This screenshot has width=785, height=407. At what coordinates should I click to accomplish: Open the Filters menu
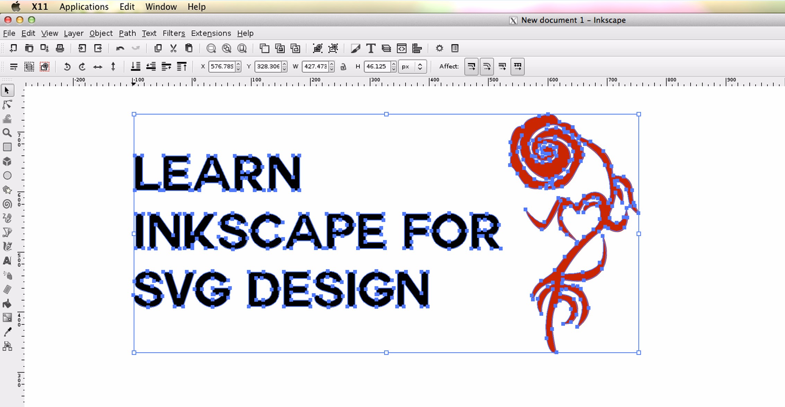[174, 33]
